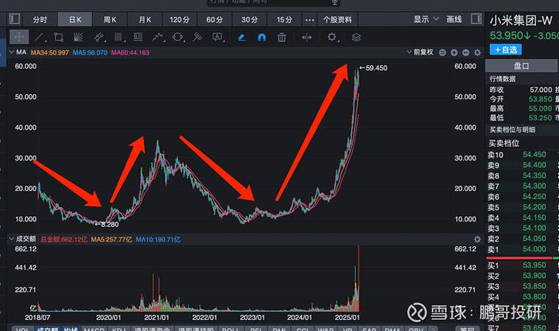Select the channel lines drawing tool
The width and height of the screenshot is (559, 331).
99,37
